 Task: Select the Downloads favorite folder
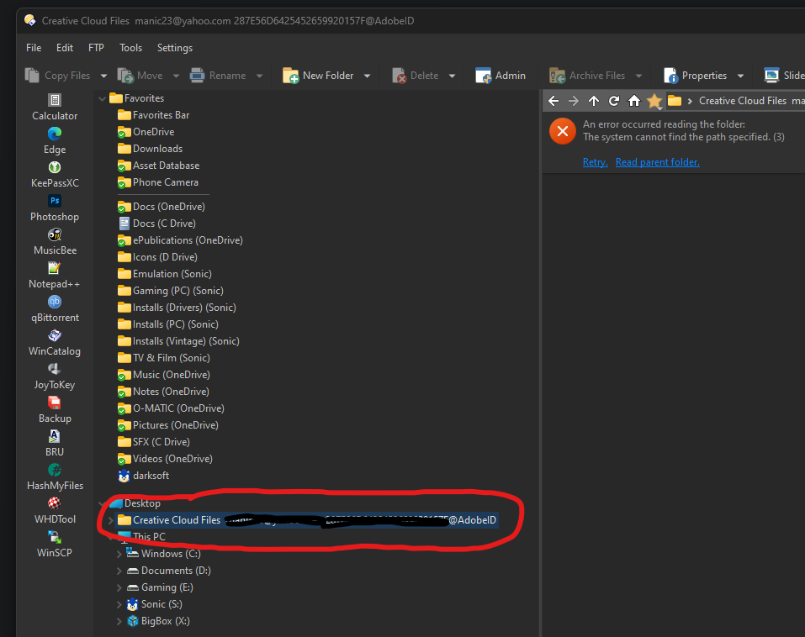[157, 149]
